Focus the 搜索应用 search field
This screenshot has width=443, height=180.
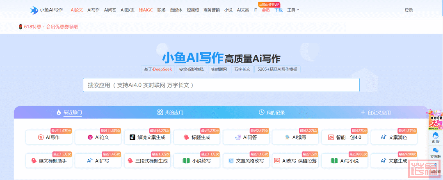221,85
